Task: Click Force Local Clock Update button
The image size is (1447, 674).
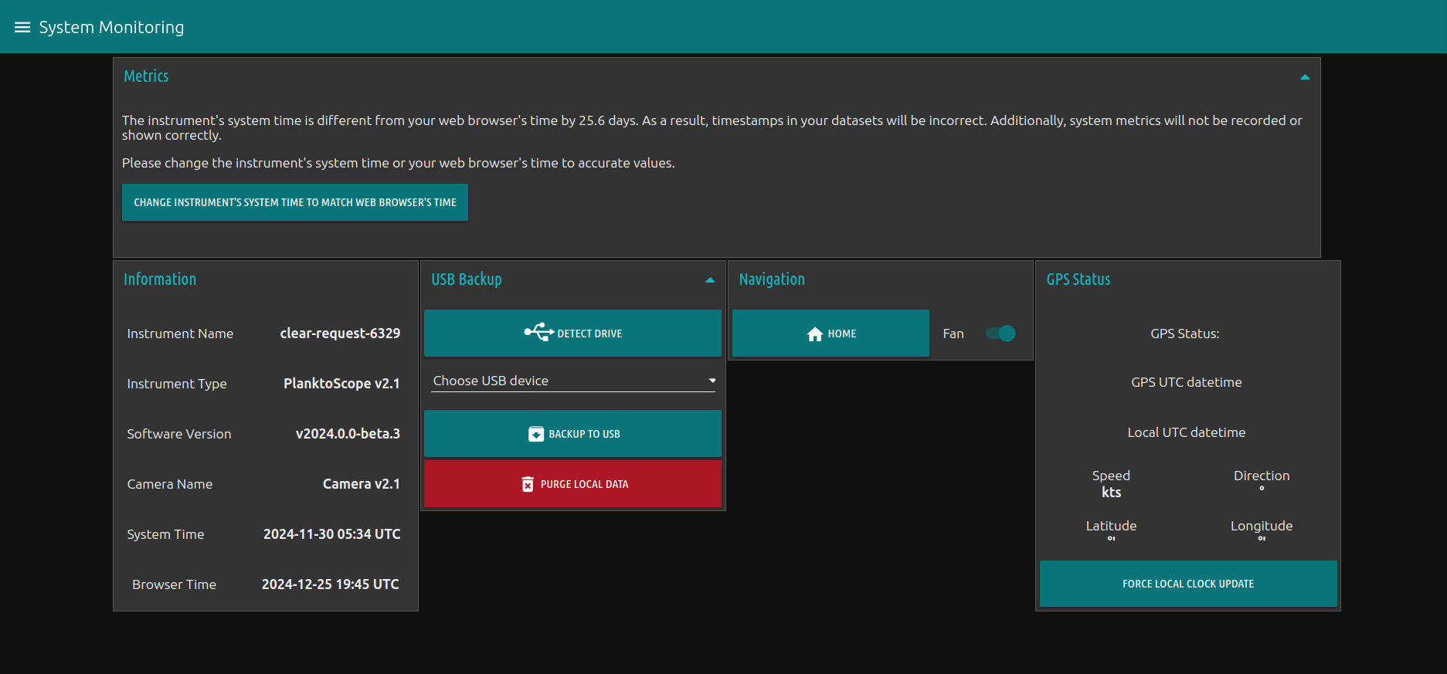Action: tap(1188, 584)
